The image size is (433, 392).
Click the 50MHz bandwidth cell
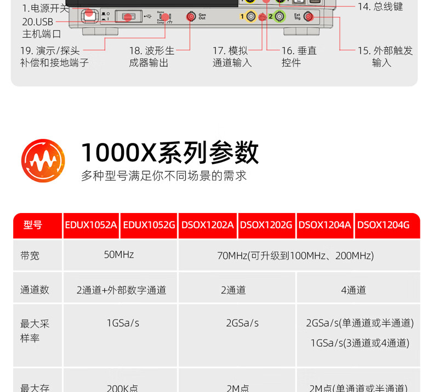click(x=119, y=255)
